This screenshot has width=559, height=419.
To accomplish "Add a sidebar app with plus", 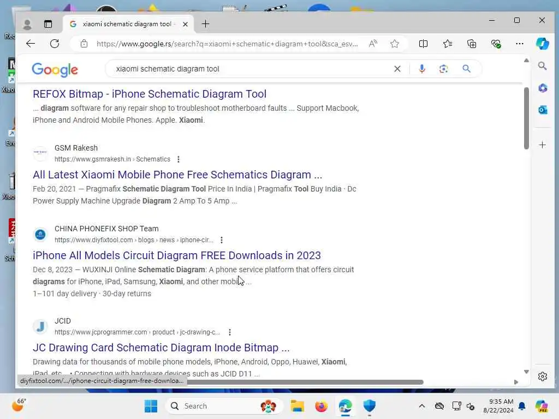I will coord(542,145).
